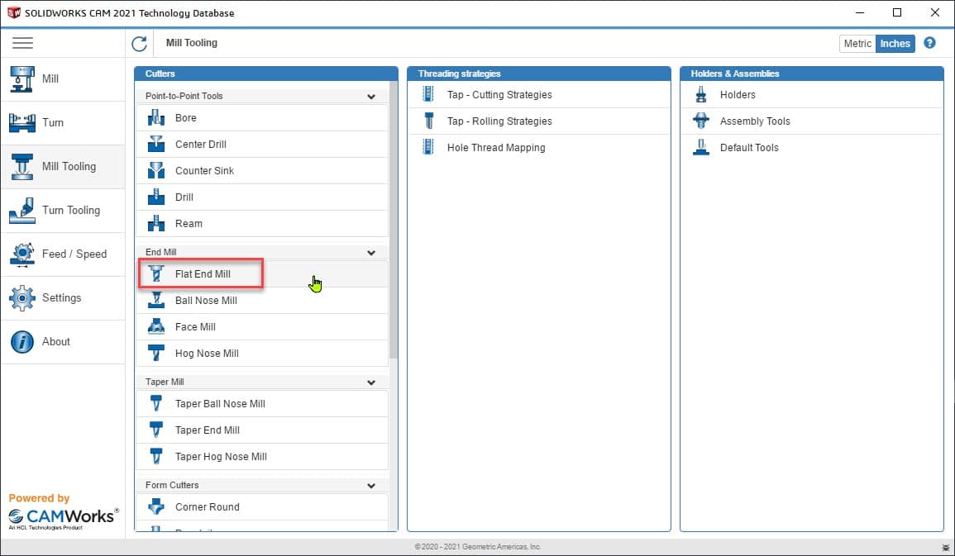
Task: Open the Flat End Mill list
Action: click(x=262, y=274)
